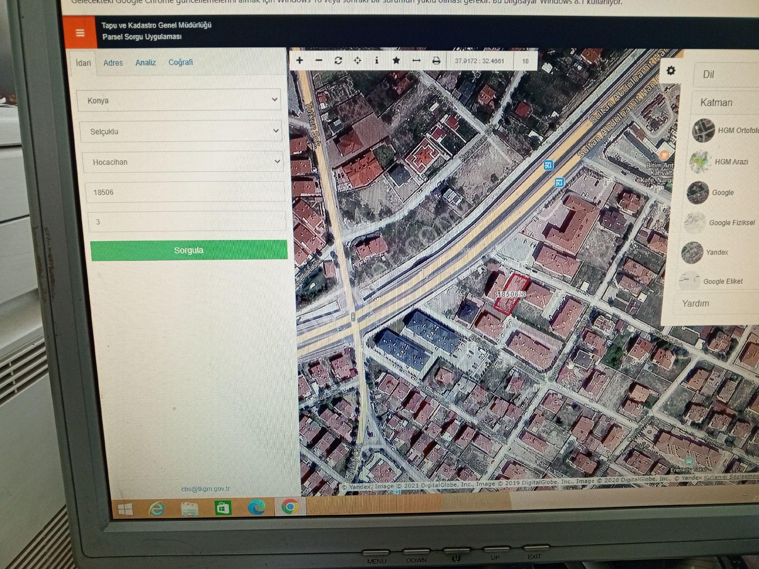This screenshot has height=569, width=759.
Task: Click the green Sorgula button
Action: 189,250
